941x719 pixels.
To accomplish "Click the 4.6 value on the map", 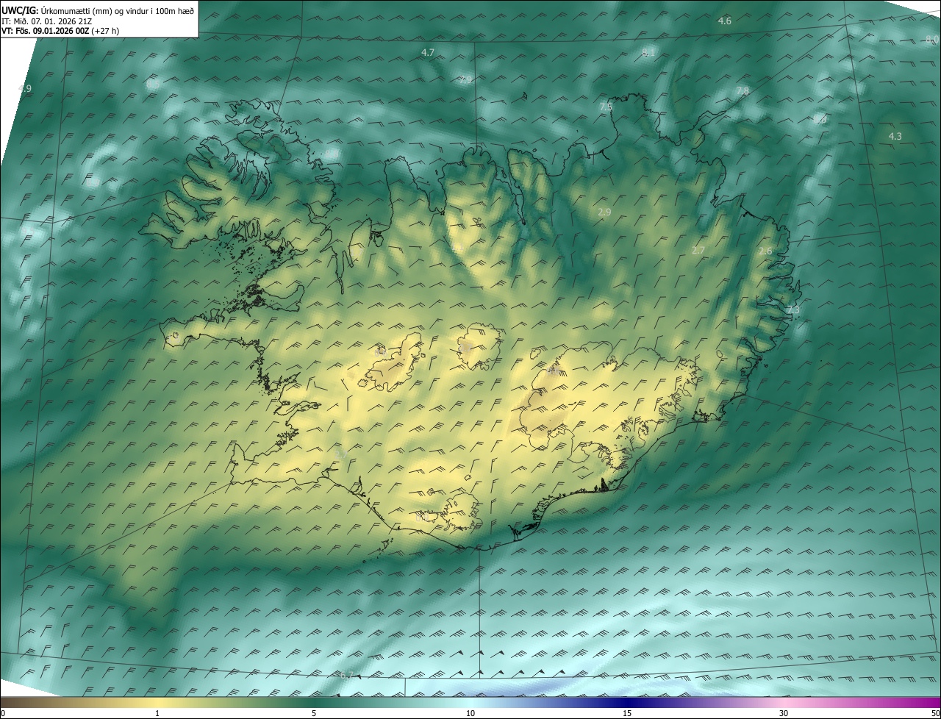I will pos(725,21).
